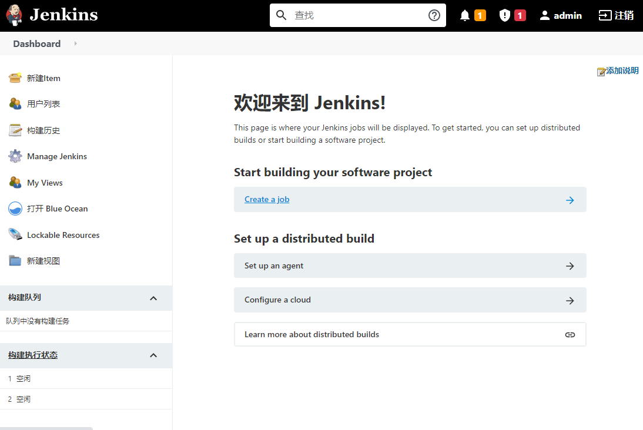
Task: Click the Create a job link
Action: (x=267, y=199)
